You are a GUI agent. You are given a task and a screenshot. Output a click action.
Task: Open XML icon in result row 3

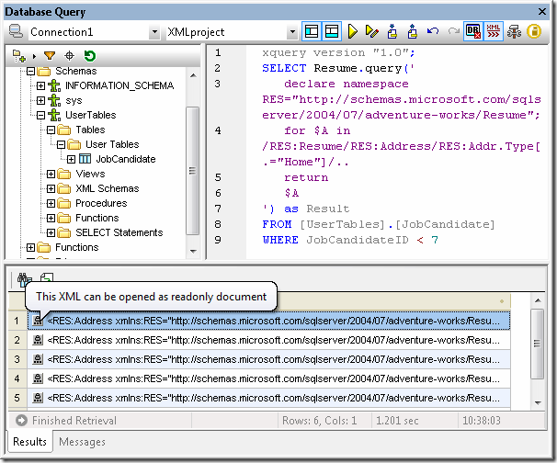coord(37,359)
